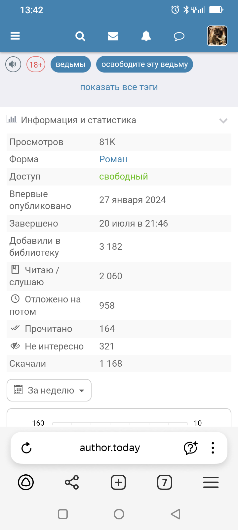Image resolution: width=238 pixels, height=530 pixels.
Task: Share the page via browser share icon
Action: point(72,482)
